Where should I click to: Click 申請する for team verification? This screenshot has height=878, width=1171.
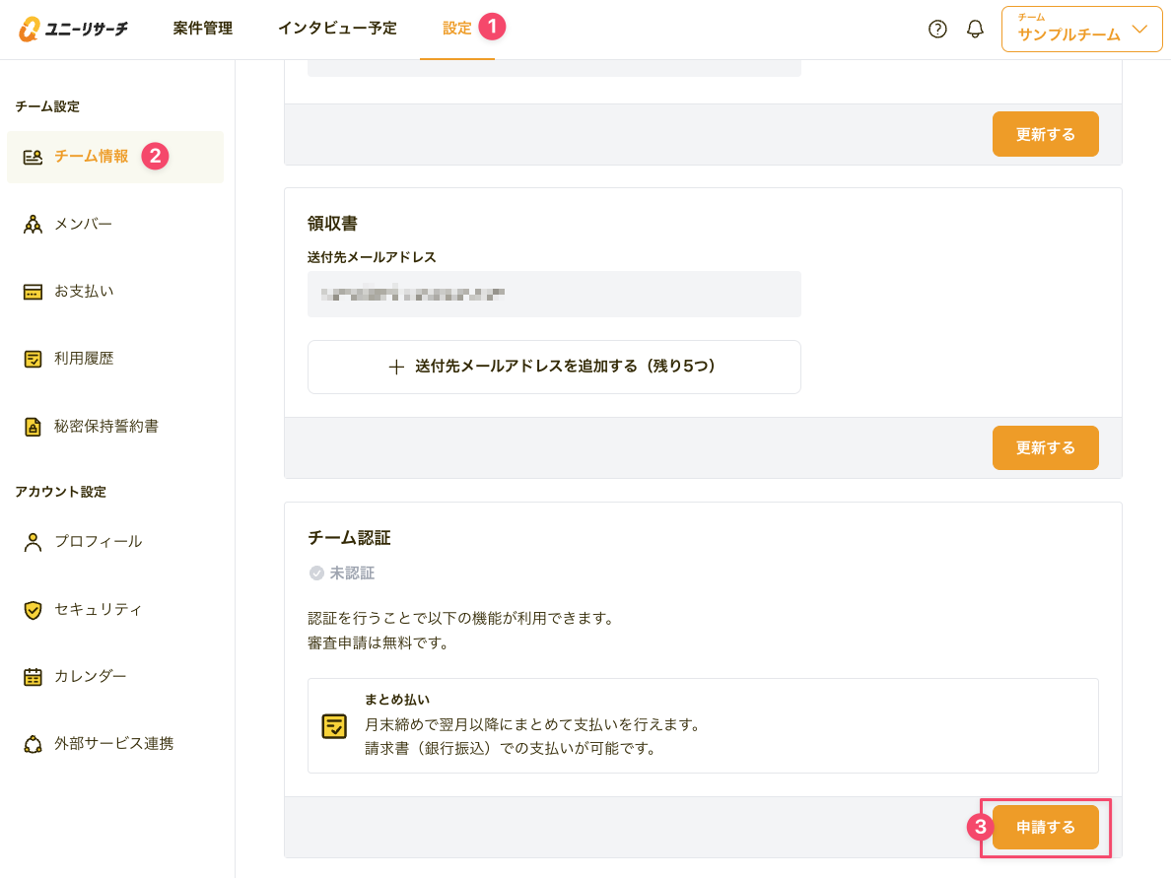(1045, 828)
